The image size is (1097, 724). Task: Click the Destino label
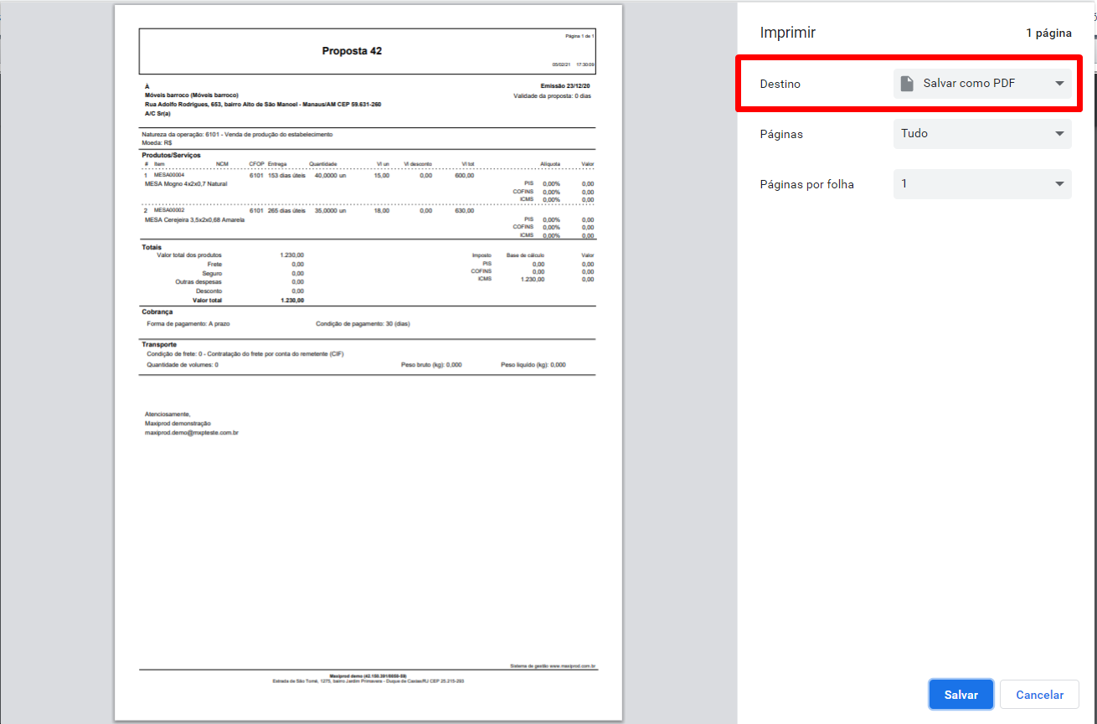coord(780,84)
